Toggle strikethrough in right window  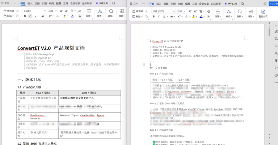172,17
